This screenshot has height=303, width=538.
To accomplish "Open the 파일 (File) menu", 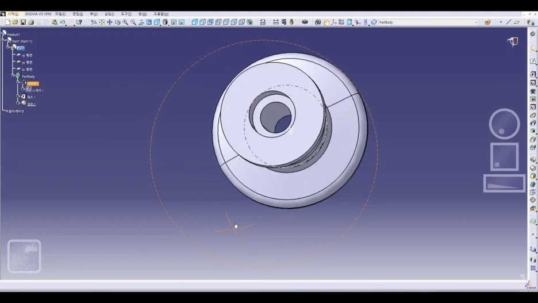I will [x=60, y=14].
